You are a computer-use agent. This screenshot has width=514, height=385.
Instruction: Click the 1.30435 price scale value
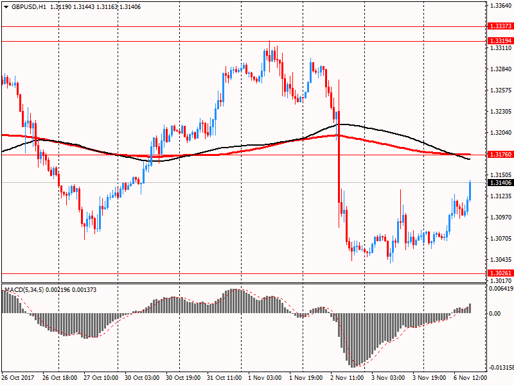point(501,260)
